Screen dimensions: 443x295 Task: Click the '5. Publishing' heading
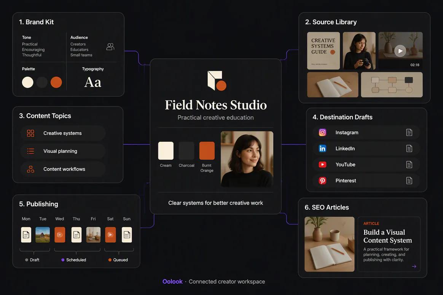click(x=39, y=204)
